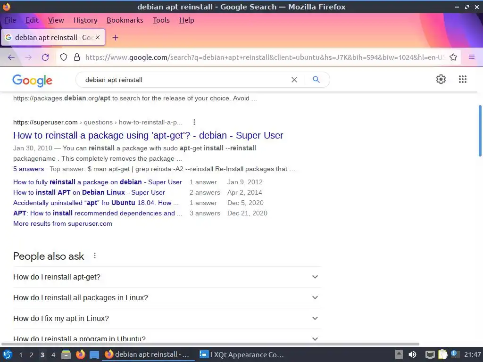Click the horizontal page scrollbar
Image resolution: width=483 pixels, height=362 pixels.
click(210, 344)
